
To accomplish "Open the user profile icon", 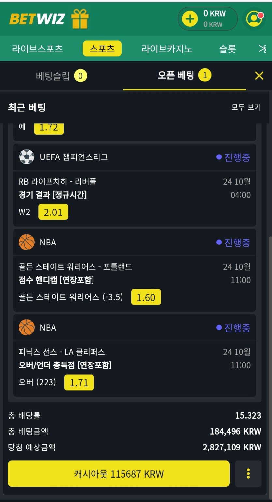I will coord(254,19).
